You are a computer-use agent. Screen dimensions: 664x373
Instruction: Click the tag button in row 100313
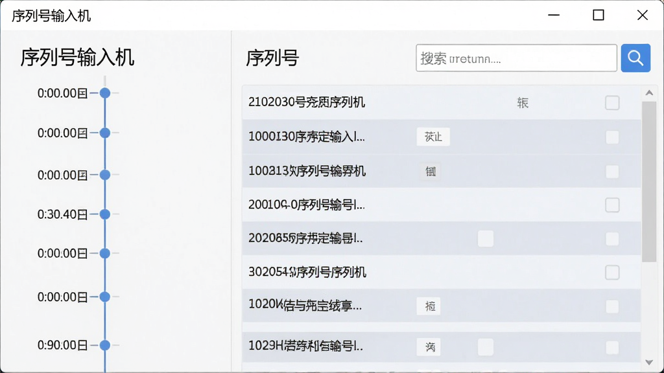pyautogui.click(x=431, y=172)
